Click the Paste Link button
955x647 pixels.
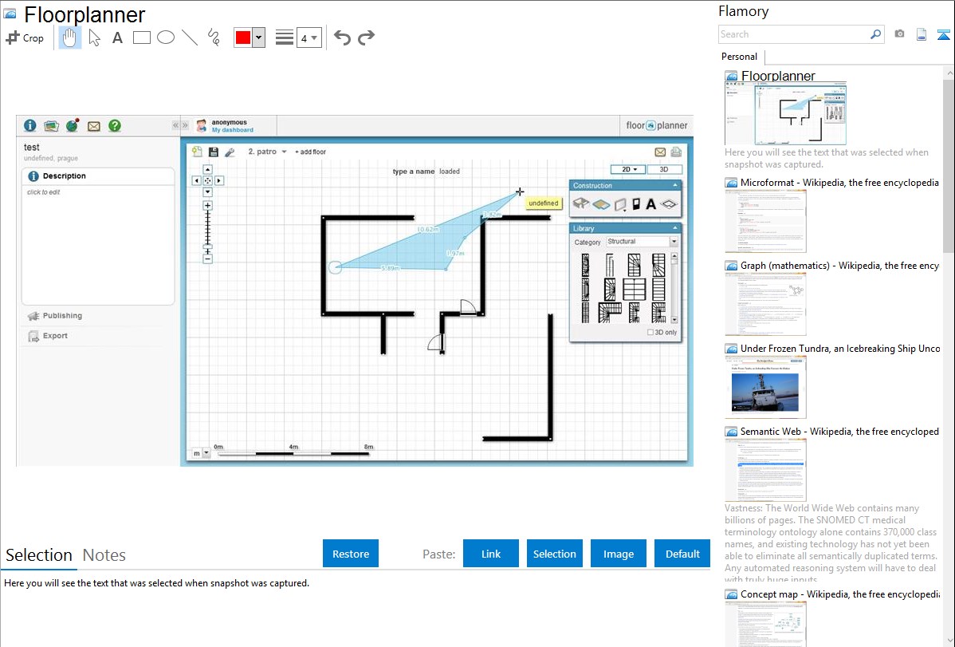pyautogui.click(x=491, y=554)
